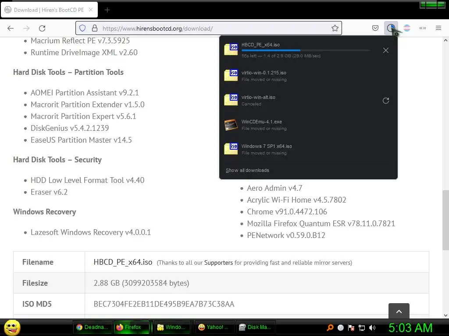This screenshot has width=449, height=336.
Task: Show all downloads
Action: click(247, 170)
